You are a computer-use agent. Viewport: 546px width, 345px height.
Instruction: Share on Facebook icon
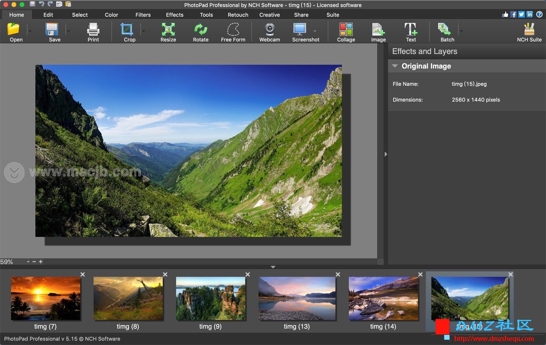pos(514,14)
